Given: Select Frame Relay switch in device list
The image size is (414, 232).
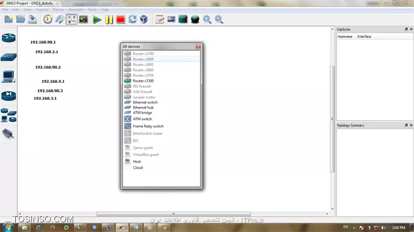Looking at the screenshot, I should pyautogui.click(x=162, y=126).
